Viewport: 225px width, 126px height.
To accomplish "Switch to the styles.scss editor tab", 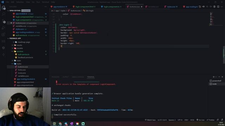I will pos(171,7).
